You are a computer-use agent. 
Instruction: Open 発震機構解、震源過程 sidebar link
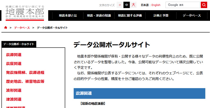pyautogui.click(x=25, y=73)
